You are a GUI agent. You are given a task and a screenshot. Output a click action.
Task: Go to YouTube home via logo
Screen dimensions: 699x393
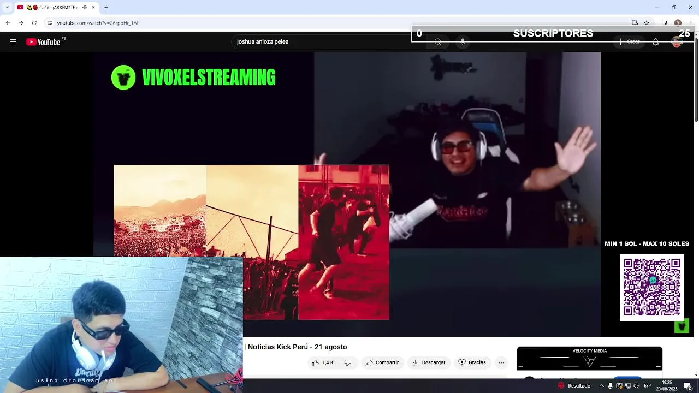click(44, 42)
